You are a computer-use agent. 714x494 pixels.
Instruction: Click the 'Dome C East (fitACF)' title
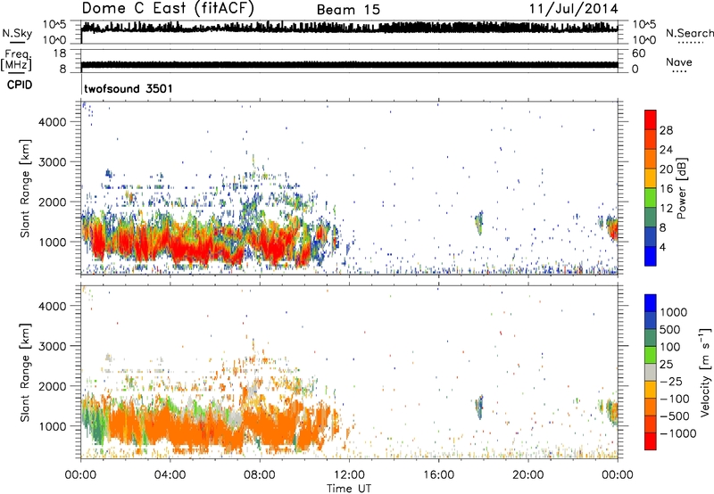[168, 9]
